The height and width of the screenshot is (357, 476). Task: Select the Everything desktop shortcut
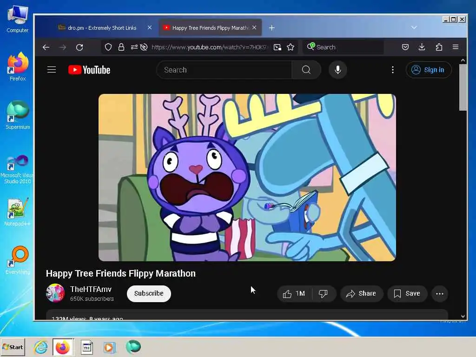click(18, 260)
